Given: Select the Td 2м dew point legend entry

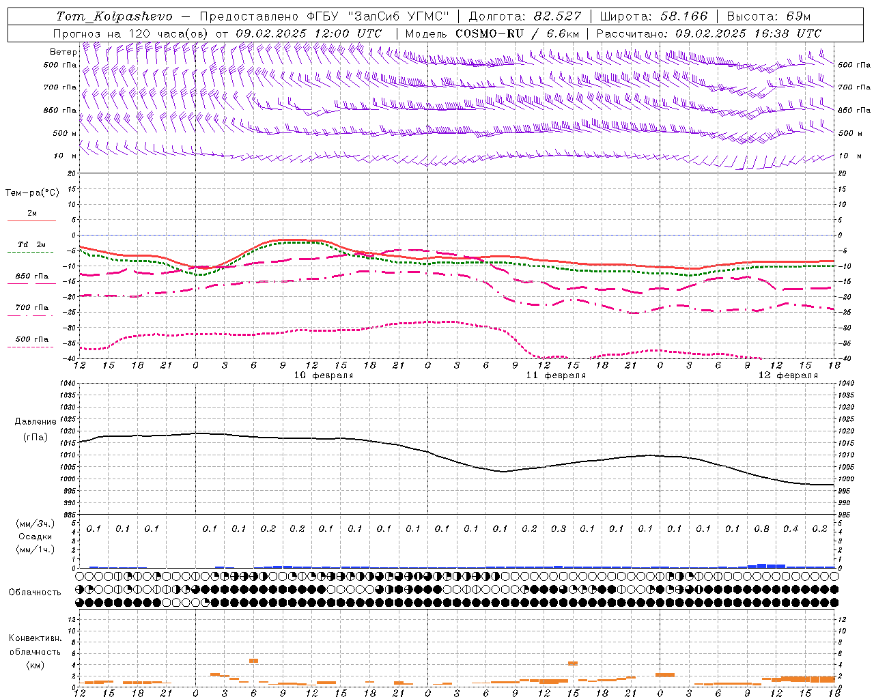Looking at the screenshot, I should 31,244.
